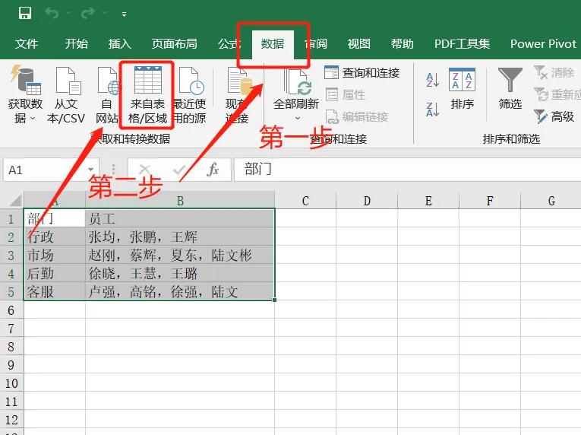The image size is (581, 435).
Task: Click the Select All corner triangle
Action: pos(15,201)
